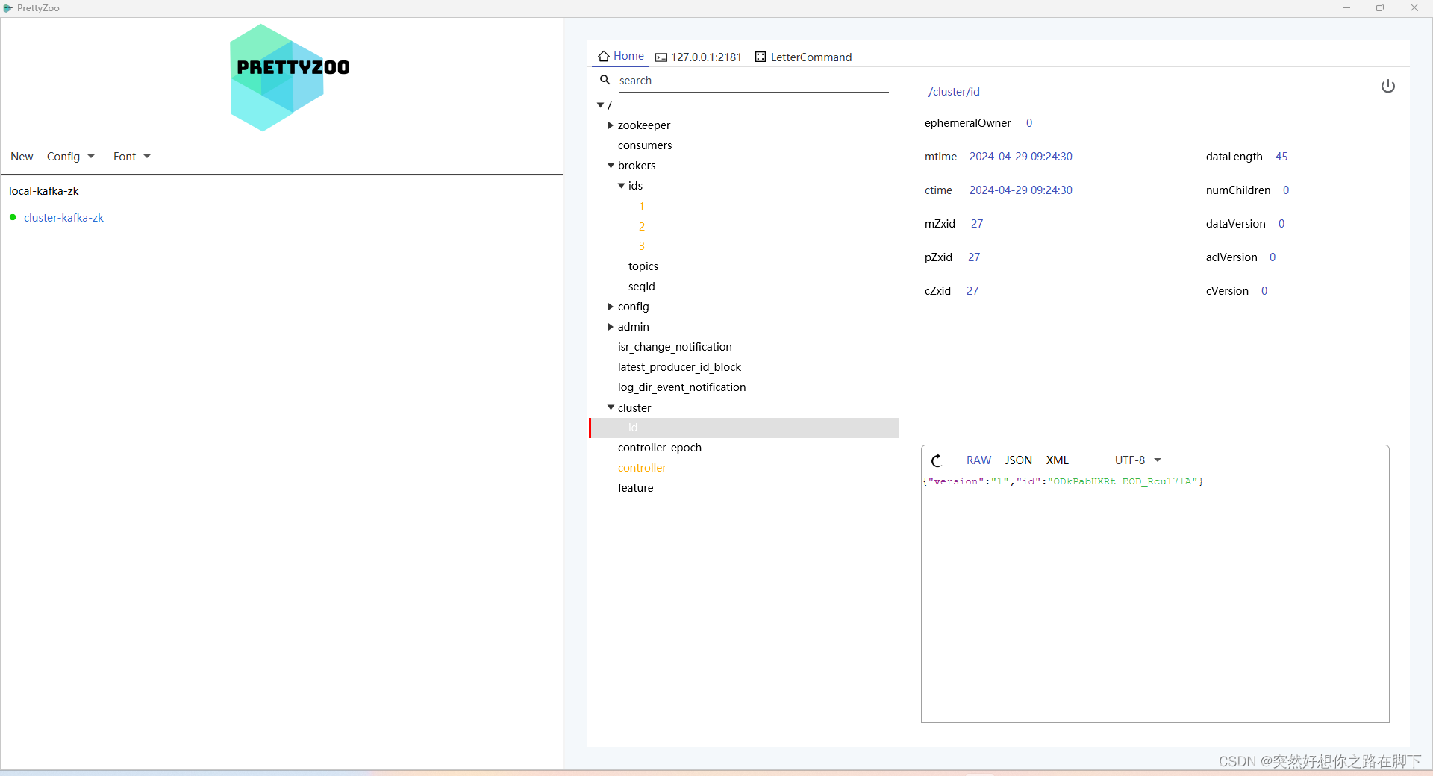
Task: Expand the admin node
Action: [x=611, y=327]
